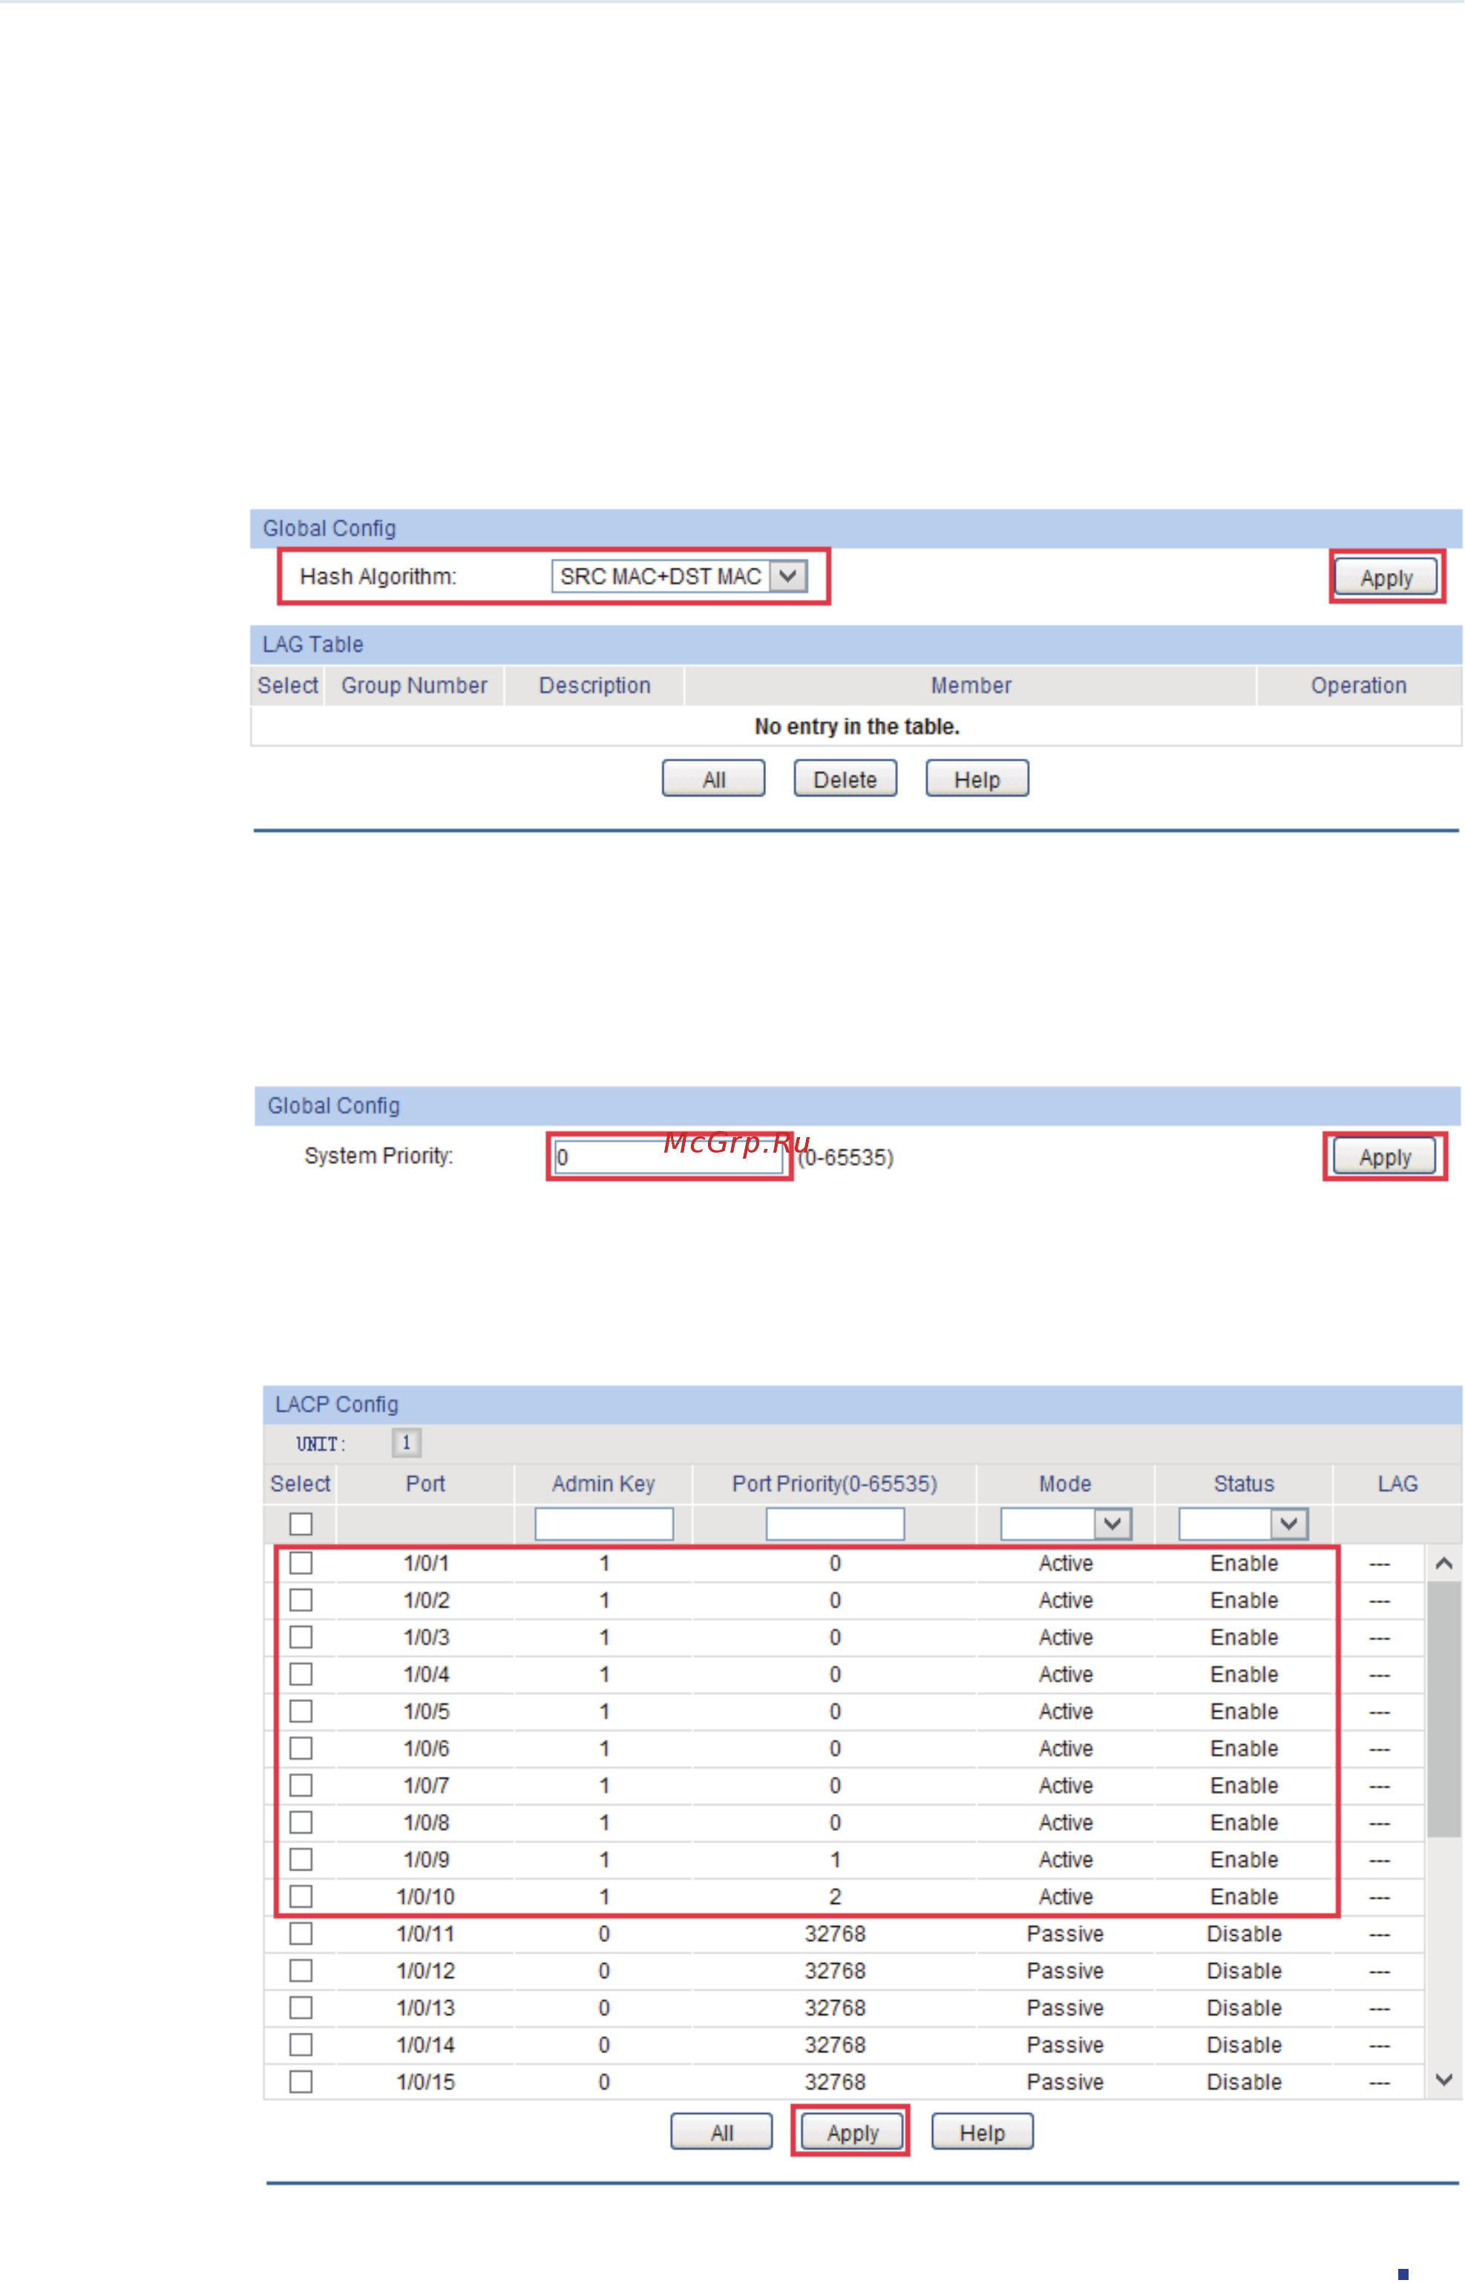This screenshot has height=2283, width=1465.
Task: Check the box for port 1/0/13
Action: [301, 2008]
